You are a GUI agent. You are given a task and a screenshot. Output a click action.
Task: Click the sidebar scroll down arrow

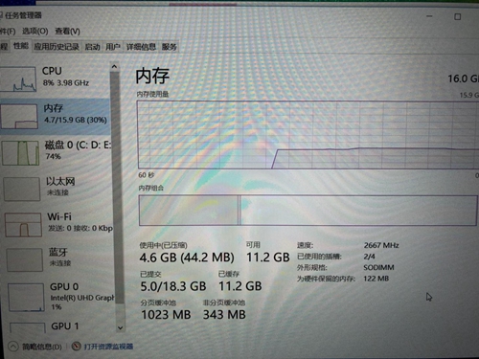tap(120, 327)
